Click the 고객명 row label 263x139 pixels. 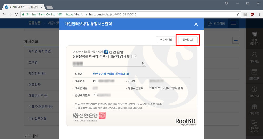[x=33, y=62]
